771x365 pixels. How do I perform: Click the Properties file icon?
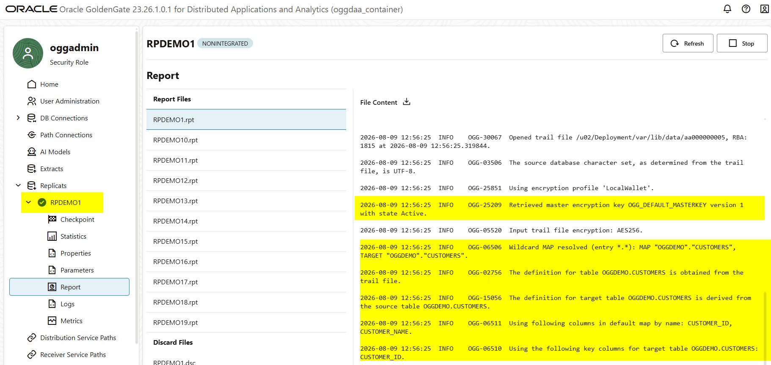pos(52,253)
